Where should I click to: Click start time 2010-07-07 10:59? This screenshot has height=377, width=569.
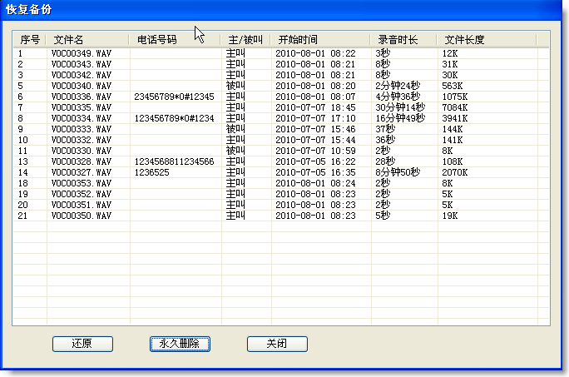pyautogui.click(x=316, y=151)
